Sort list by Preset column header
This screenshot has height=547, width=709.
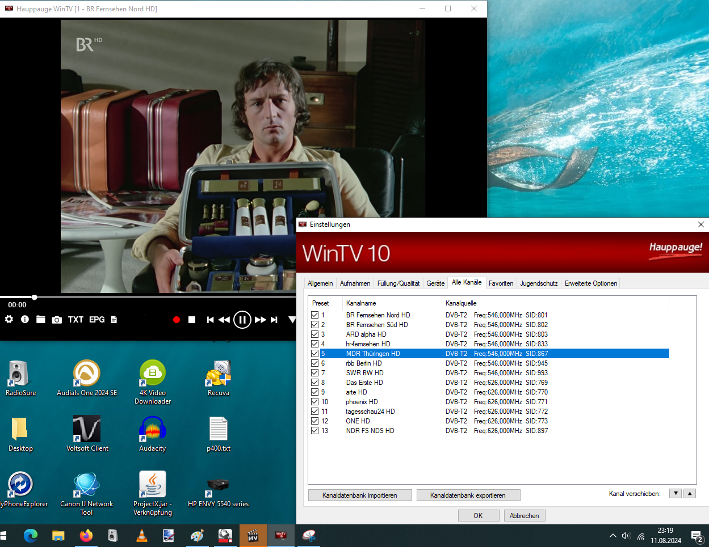coord(325,303)
